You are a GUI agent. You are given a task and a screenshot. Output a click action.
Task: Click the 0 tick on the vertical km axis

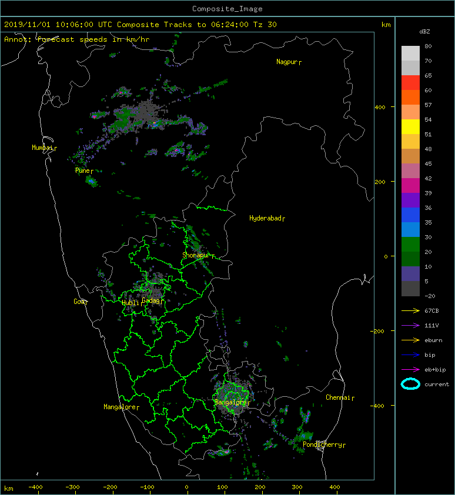pos(386,256)
